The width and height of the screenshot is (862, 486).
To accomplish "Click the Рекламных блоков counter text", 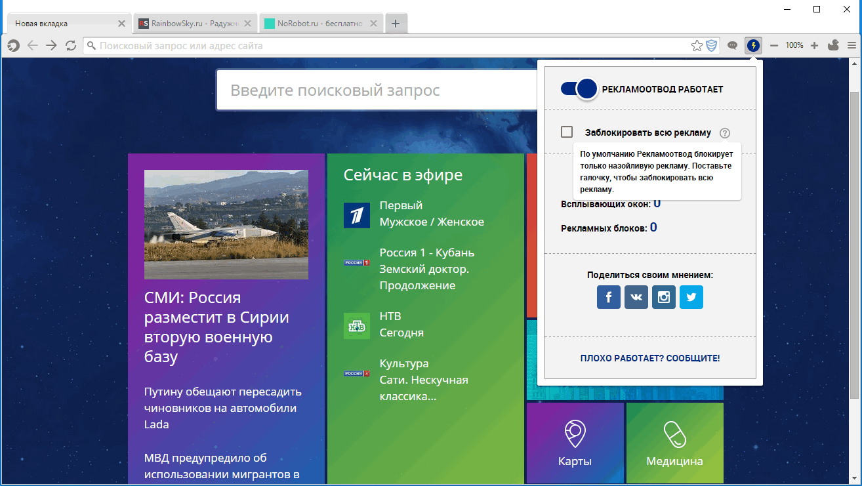I will [609, 228].
